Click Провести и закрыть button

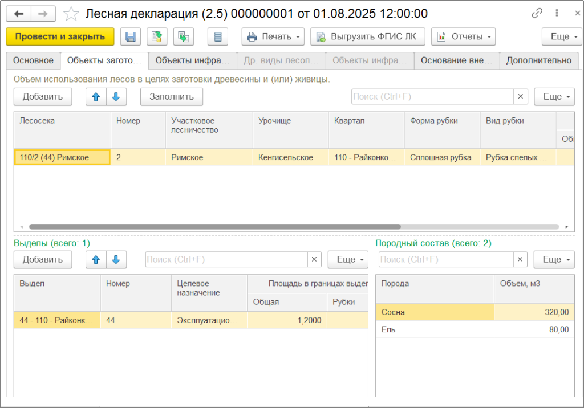click(x=60, y=36)
